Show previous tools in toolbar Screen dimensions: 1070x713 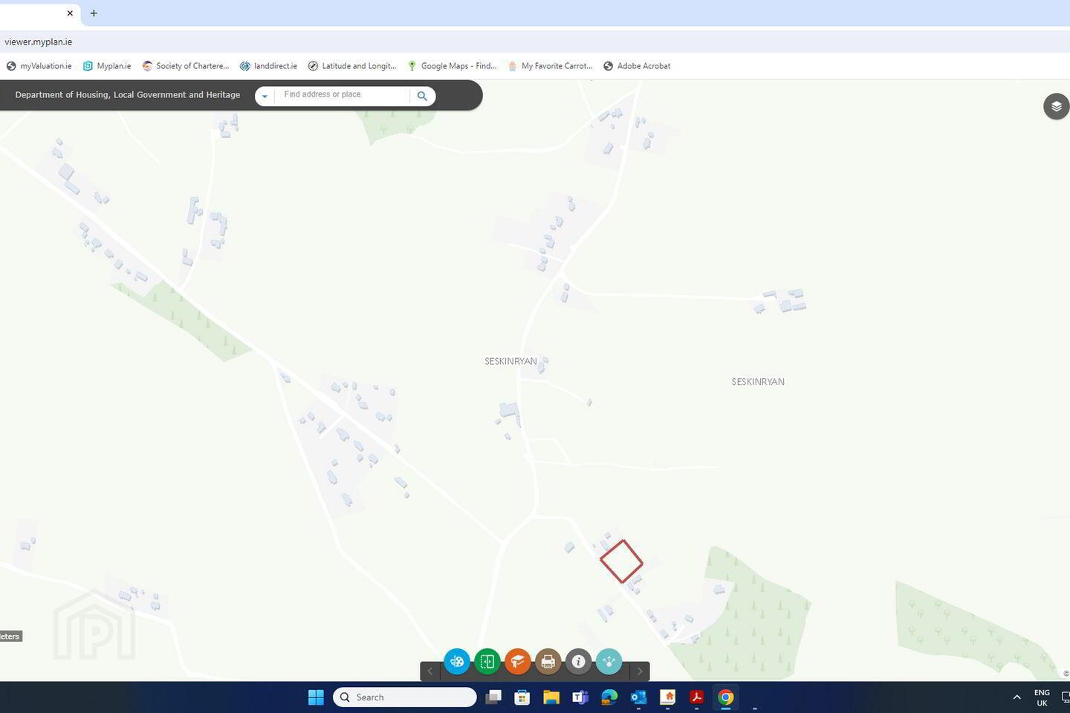point(429,671)
